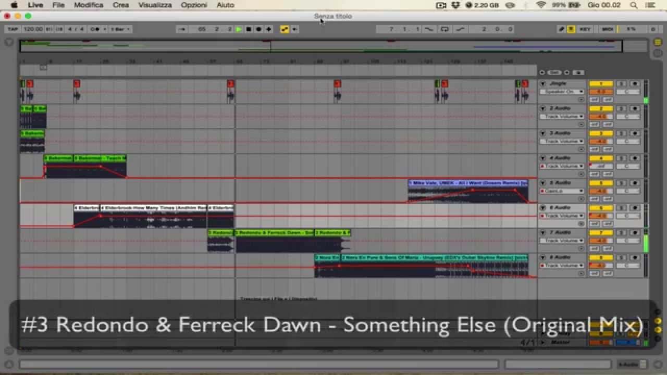Screen dimensions: 667x375
Task: Adjust Jingle track orange volume slider
Action: point(600,92)
